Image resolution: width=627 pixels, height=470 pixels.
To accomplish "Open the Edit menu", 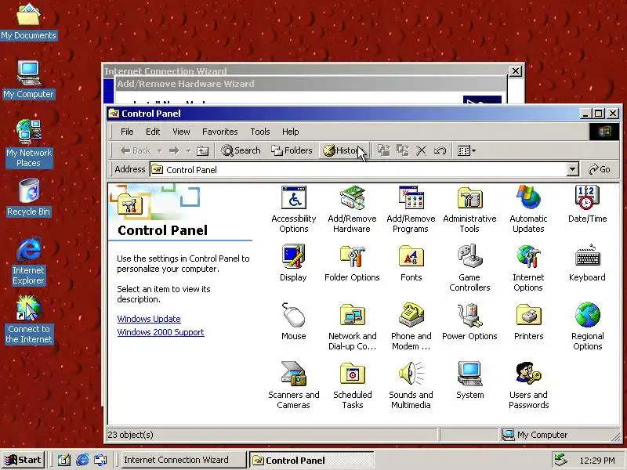I will coord(153,132).
